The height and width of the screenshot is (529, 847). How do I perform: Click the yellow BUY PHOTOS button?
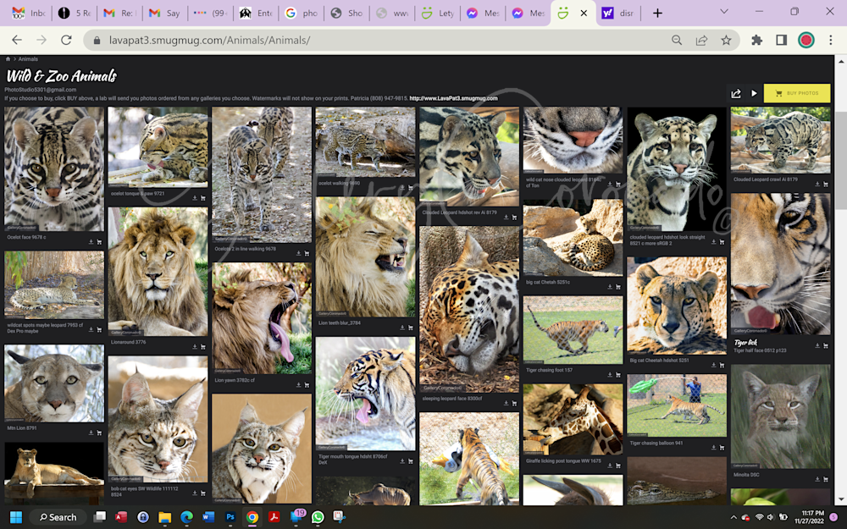pos(797,93)
